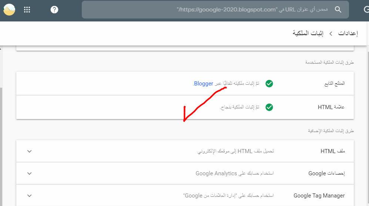Click the طرق إثبات الملكية المستخدمة heading
Viewport: 369px width, 206px height.
point(329,62)
